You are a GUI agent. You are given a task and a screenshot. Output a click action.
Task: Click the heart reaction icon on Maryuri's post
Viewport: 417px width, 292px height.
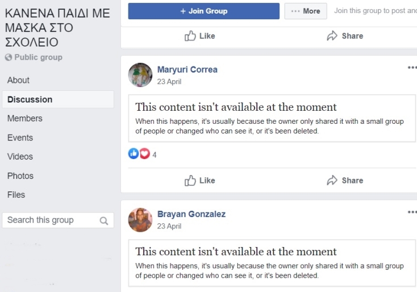tap(144, 153)
